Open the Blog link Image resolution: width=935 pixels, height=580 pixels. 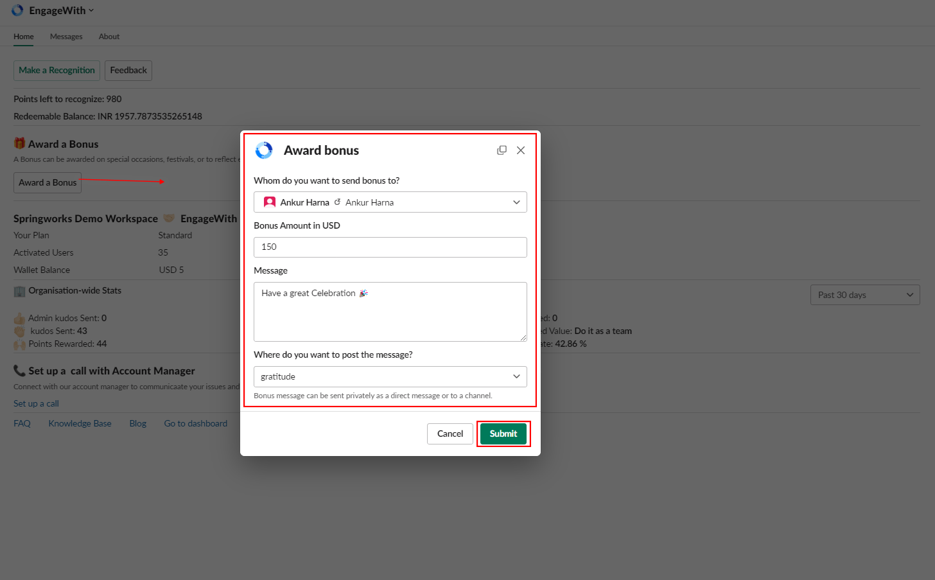tap(137, 423)
